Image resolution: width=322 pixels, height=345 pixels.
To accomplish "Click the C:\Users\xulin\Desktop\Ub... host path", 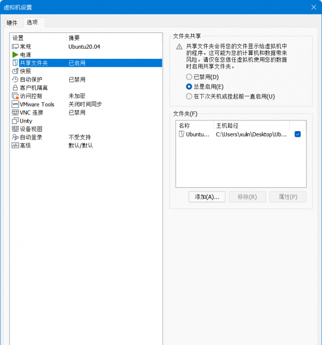I will tap(251, 134).
